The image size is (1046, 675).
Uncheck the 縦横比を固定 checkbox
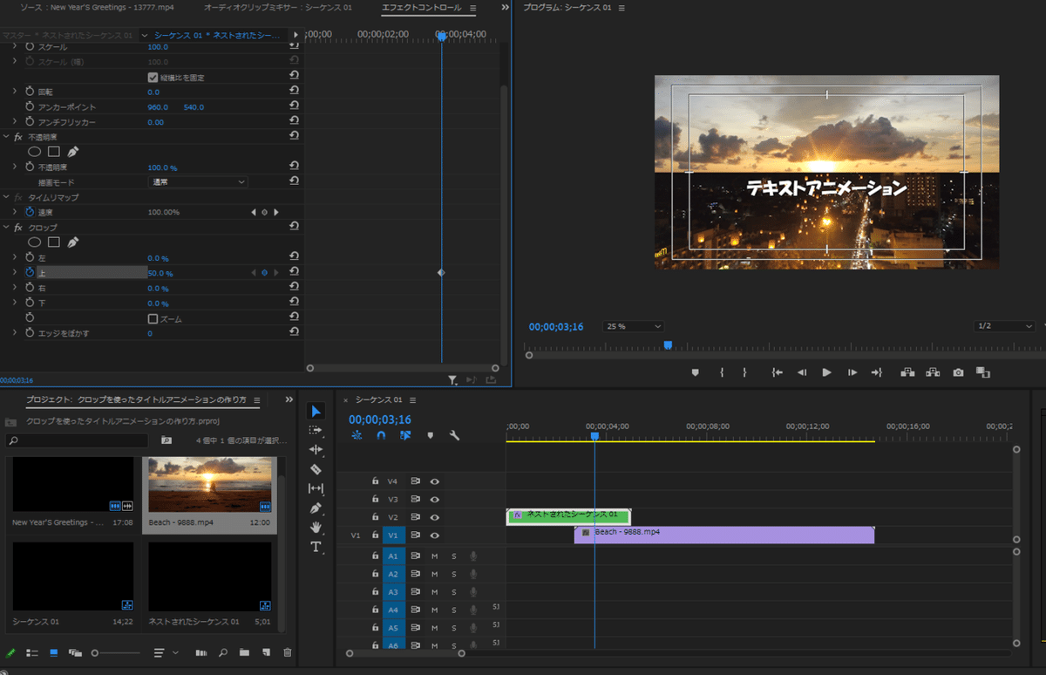pyautogui.click(x=153, y=78)
